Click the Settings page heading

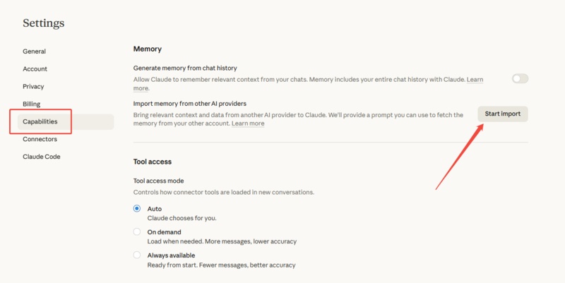(x=43, y=23)
